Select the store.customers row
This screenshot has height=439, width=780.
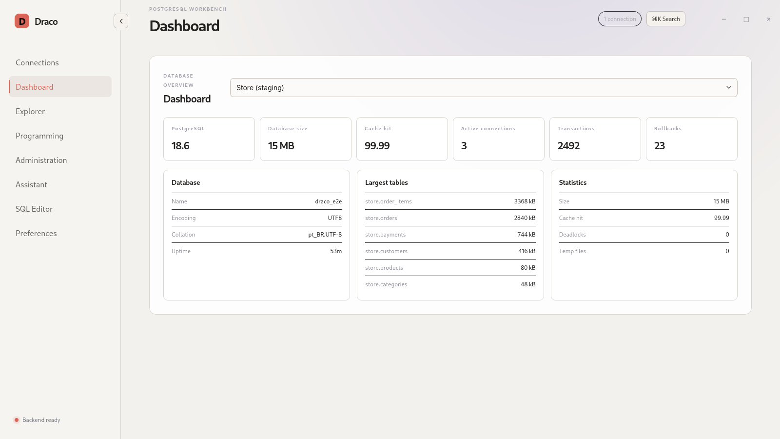click(x=450, y=251)
